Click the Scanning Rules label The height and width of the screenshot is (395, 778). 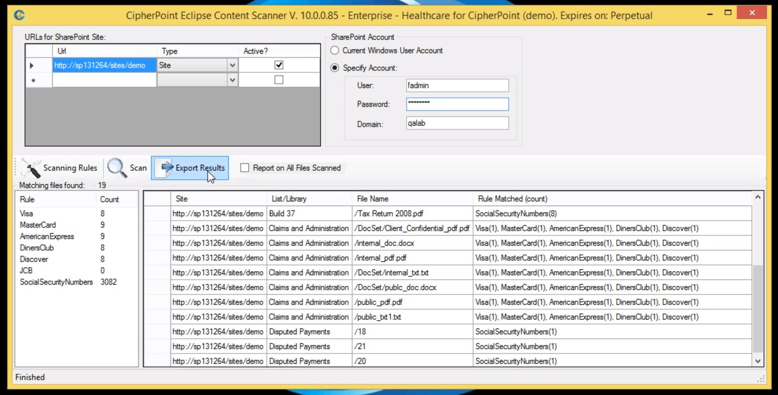coord(70,168)
